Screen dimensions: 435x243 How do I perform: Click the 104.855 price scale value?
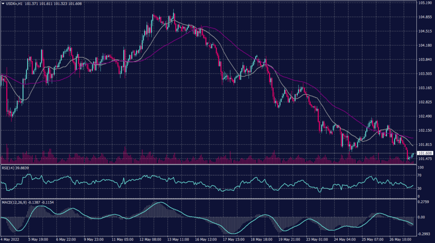[x=425, y=17]
